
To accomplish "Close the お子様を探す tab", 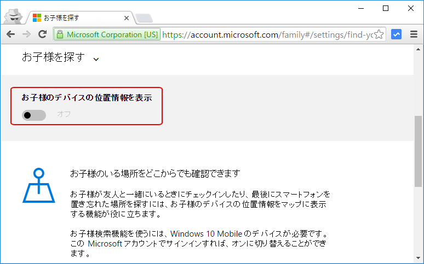I will coord(127,18).
